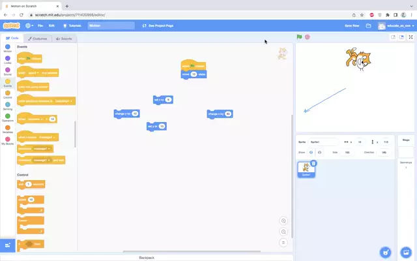Click Save Now

pyautogui.click(x=352, y=25)
